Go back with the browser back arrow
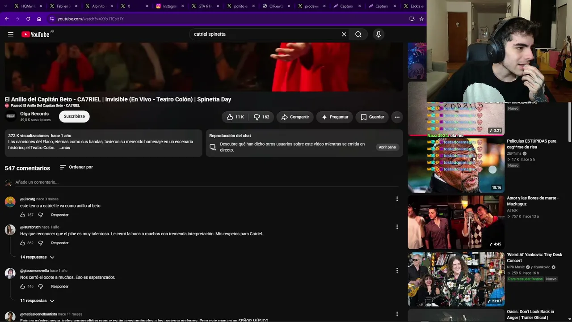 click(x=7, y=19)
